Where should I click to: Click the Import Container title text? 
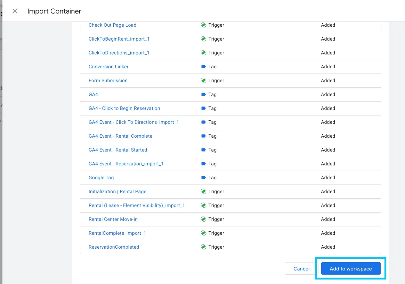point(54,11)
